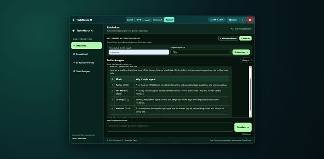Click the chat results scrollbar thumb
This screenshot has width=324, height=159.
click(x=250, y=94)
